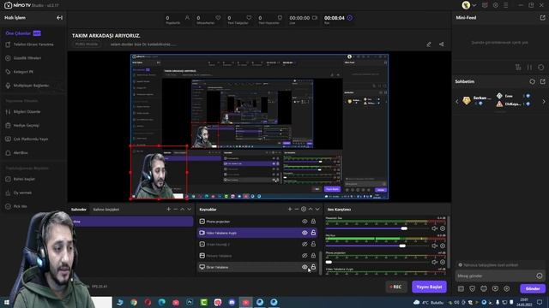549x308 pixels.
Task: Switch to the Sahne Geçişleri tab
Action: click(106, 210)
